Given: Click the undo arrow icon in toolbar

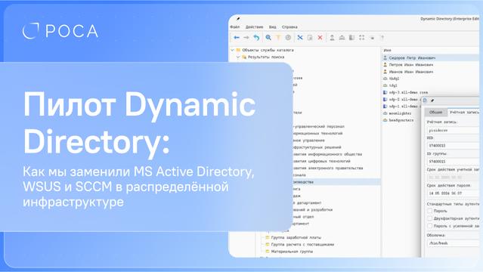Looking at the screenshot, I should pos(256,38).
